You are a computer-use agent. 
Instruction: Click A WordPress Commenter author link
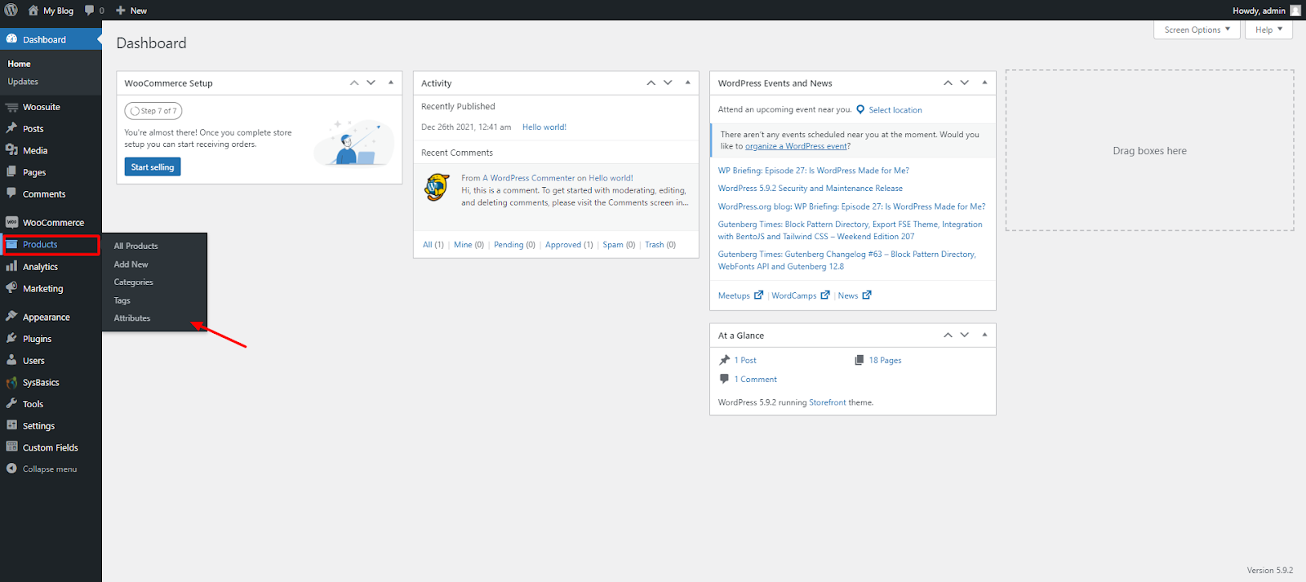pos(531,178)
